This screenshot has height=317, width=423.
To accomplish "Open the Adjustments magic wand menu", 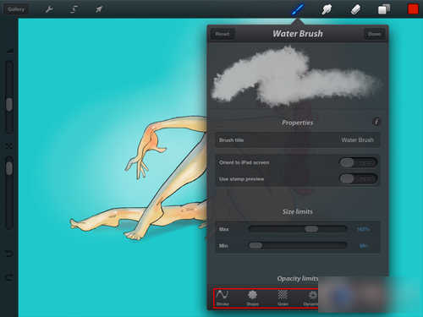I will 74,9.
